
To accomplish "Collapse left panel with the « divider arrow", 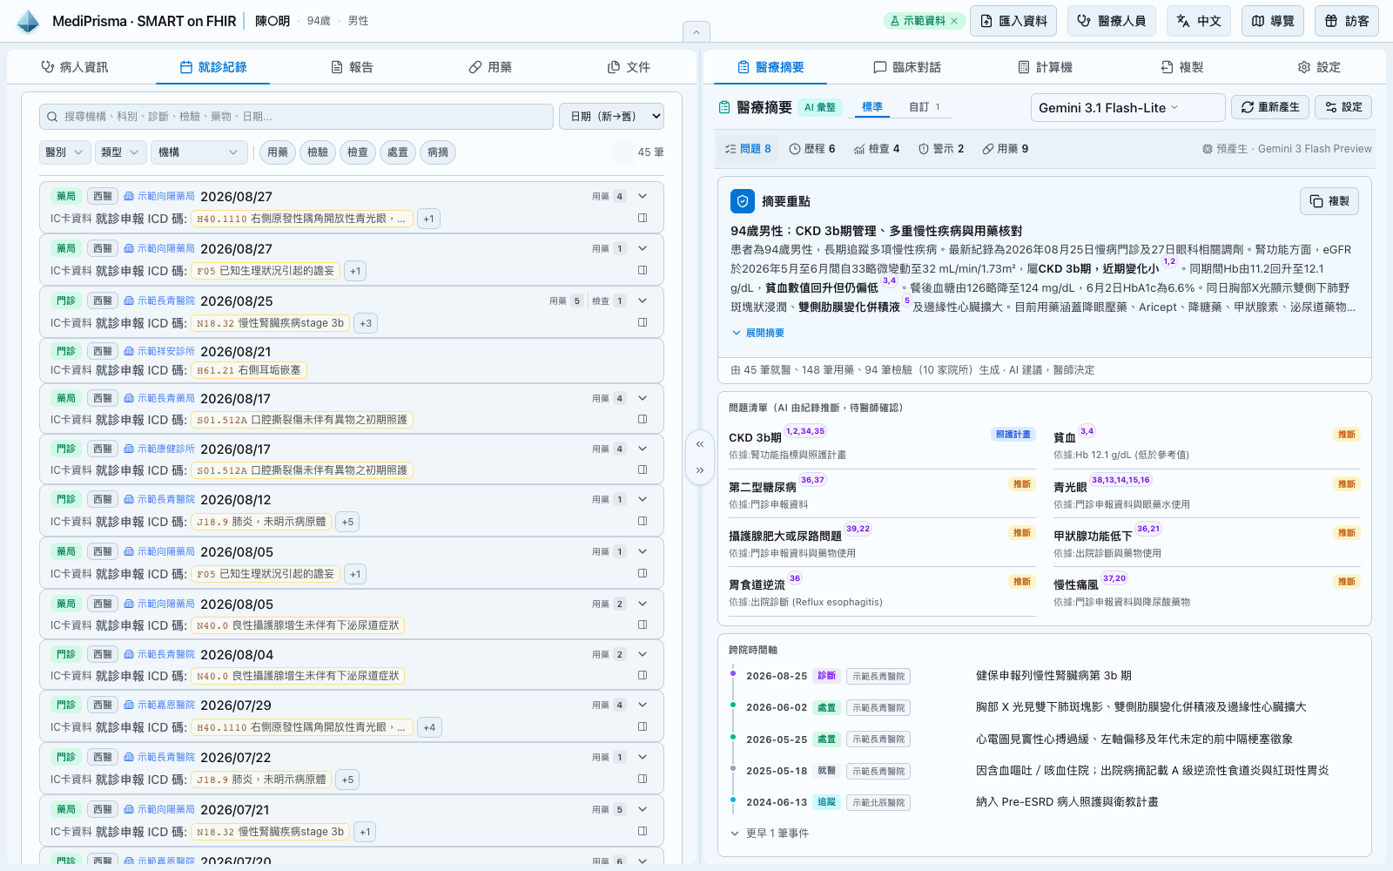I will point(700,444).
